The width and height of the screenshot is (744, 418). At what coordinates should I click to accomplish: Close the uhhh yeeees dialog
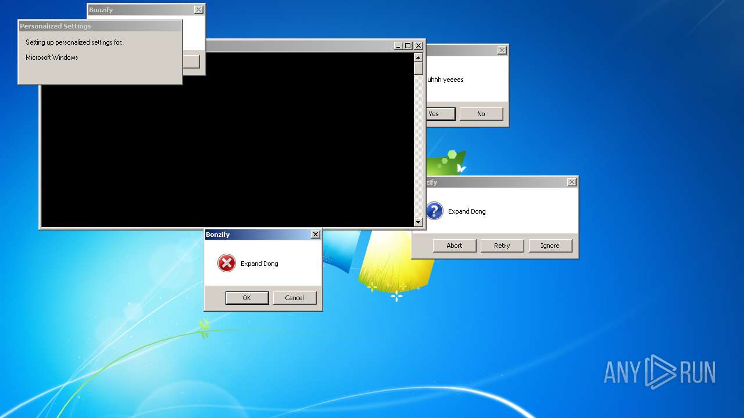[502, 51]
